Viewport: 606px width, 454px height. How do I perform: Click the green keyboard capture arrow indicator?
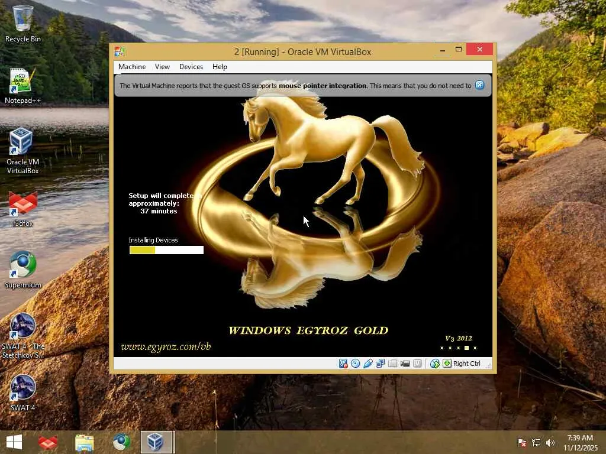[x=447, y=364]
